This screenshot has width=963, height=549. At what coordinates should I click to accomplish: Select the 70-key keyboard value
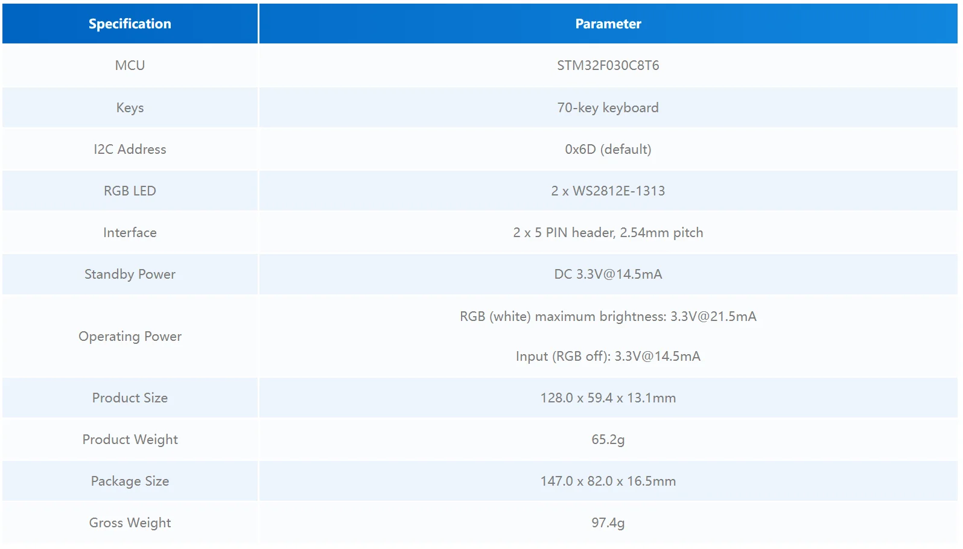point(608,108)
